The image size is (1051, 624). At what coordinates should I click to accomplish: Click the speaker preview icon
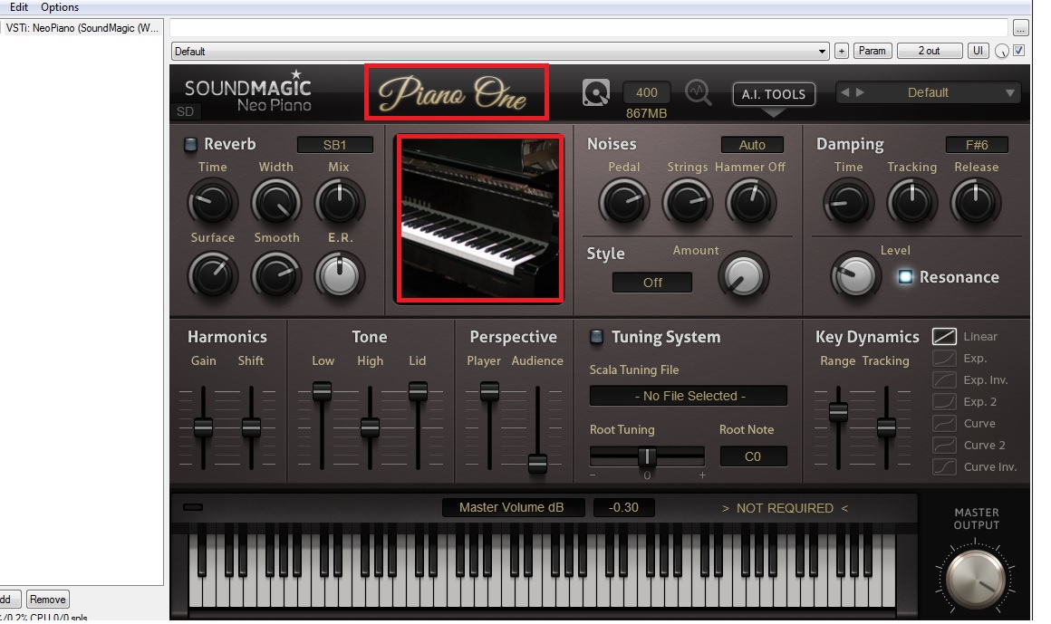(596, 92)
